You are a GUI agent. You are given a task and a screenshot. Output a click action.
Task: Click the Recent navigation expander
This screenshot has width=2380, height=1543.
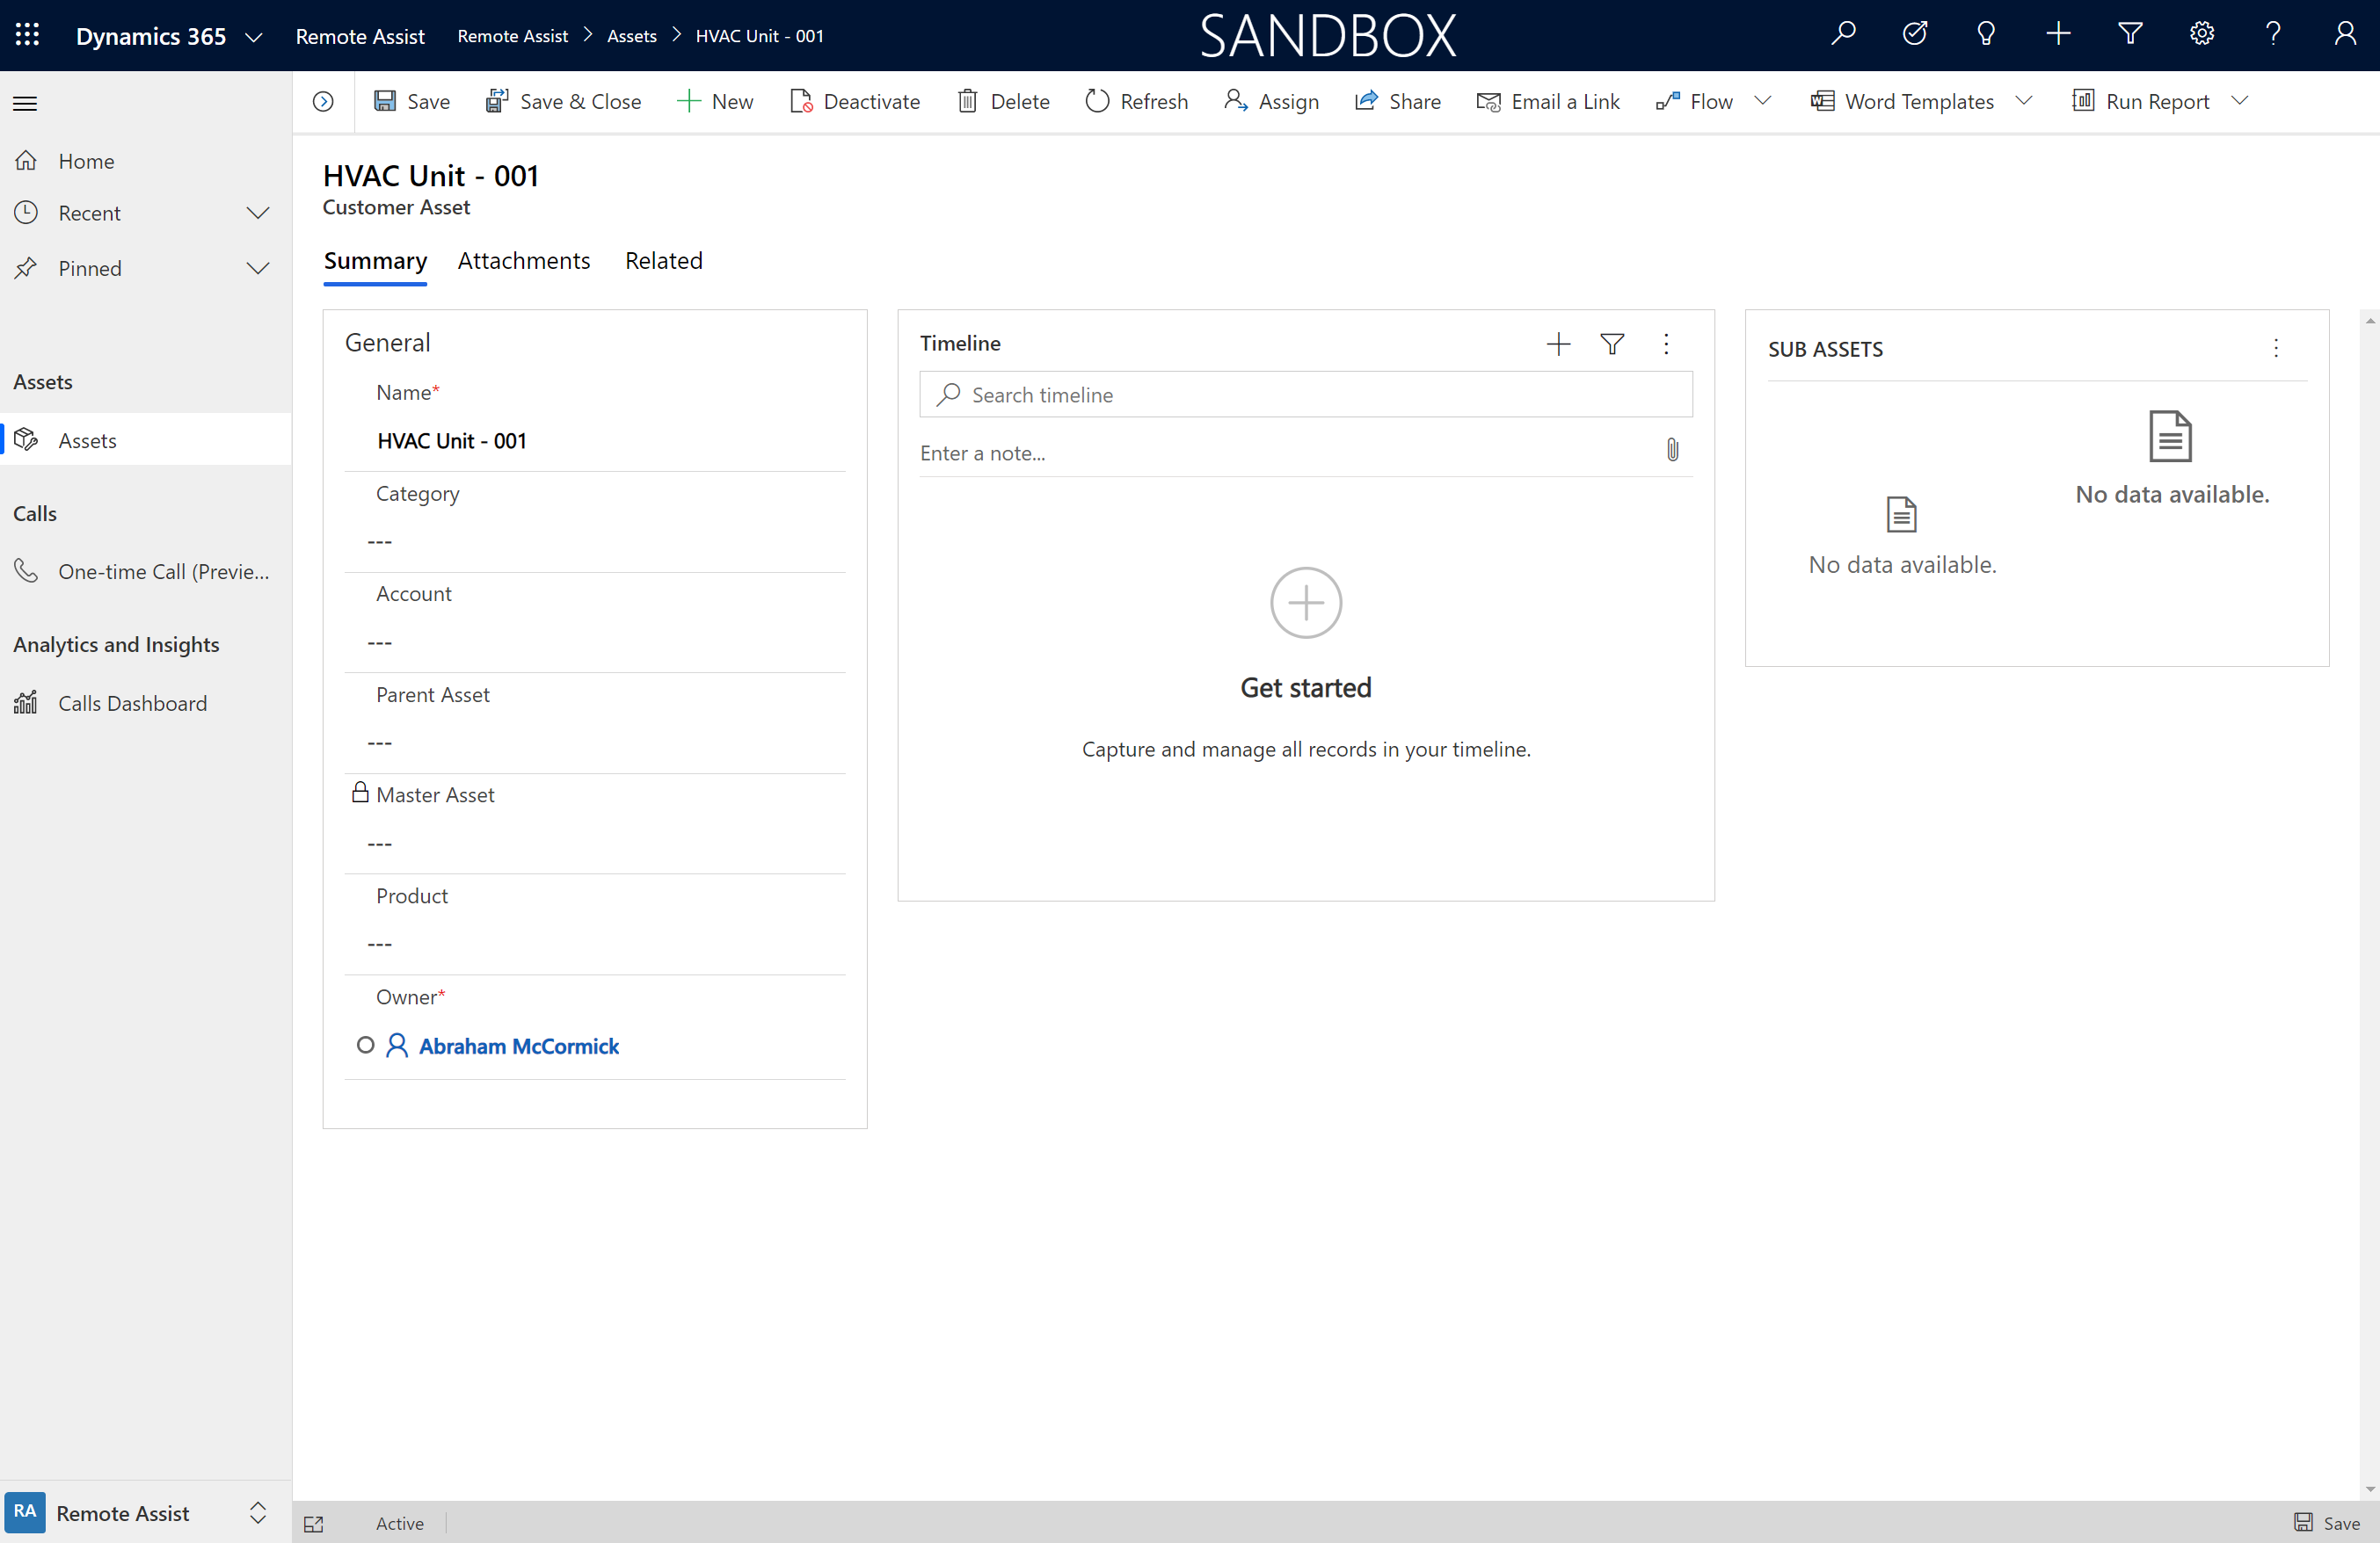(x=257, y=212)
